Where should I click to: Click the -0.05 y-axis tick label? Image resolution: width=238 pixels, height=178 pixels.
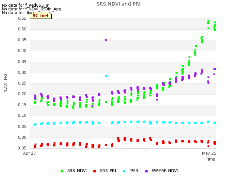[22, 148]
